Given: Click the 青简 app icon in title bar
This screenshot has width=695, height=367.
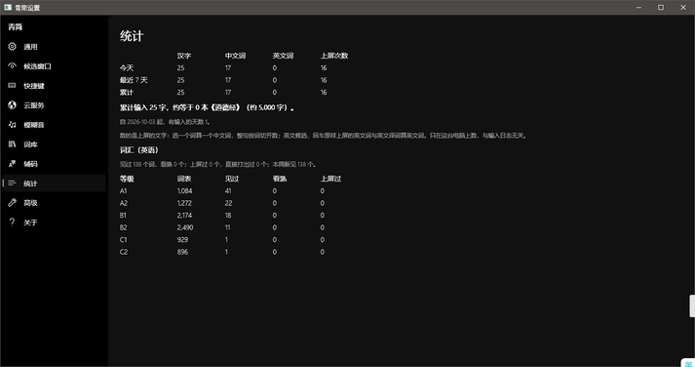Looking at the screenshot, I should 8,7.
